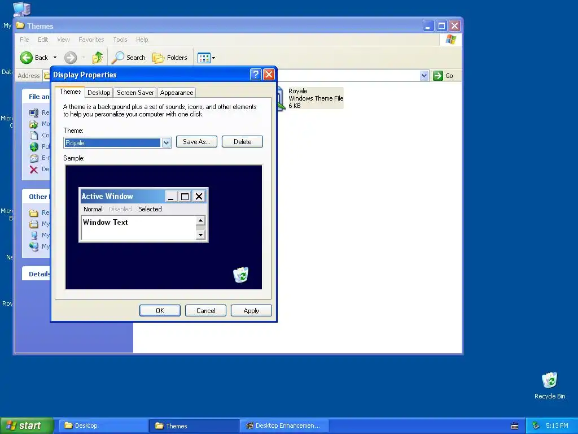Click the Windows flag logo in Themes window
The image size is (578, 434).
tap(450, 40)
